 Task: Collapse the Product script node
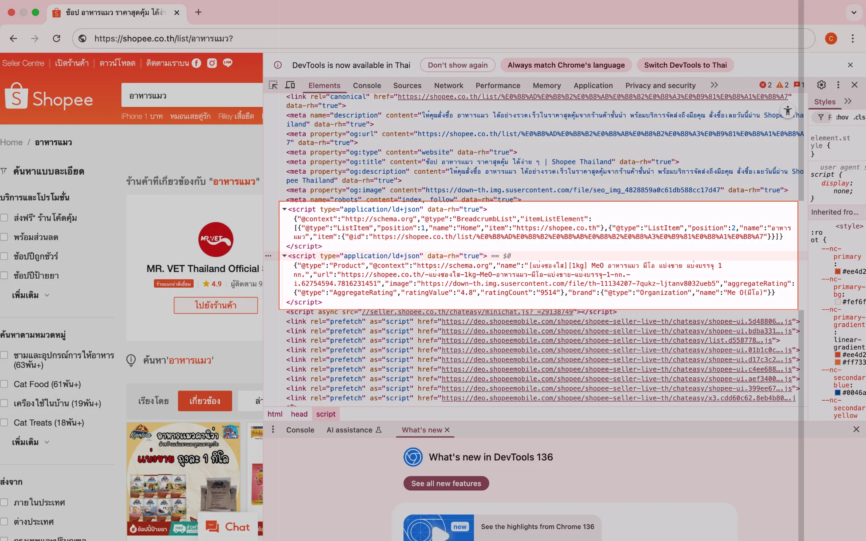285,256
